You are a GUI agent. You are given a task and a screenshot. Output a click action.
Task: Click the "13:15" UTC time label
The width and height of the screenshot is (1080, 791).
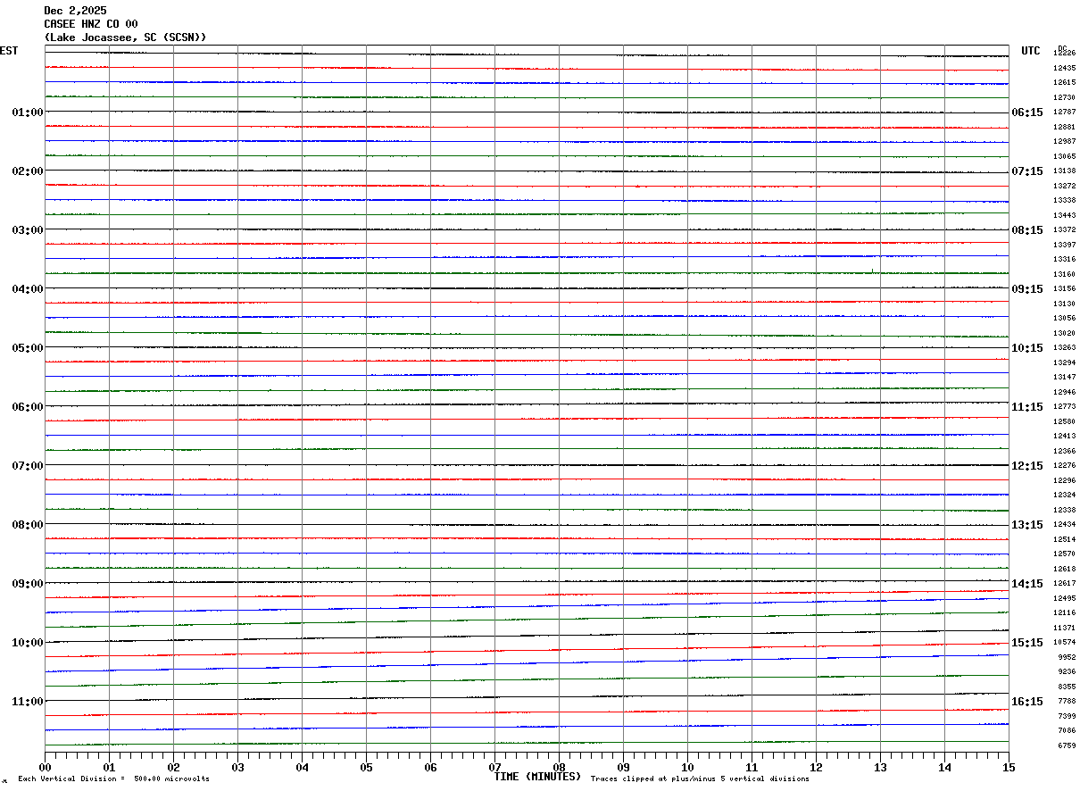pyautogui.click(x=1027, y=525)
